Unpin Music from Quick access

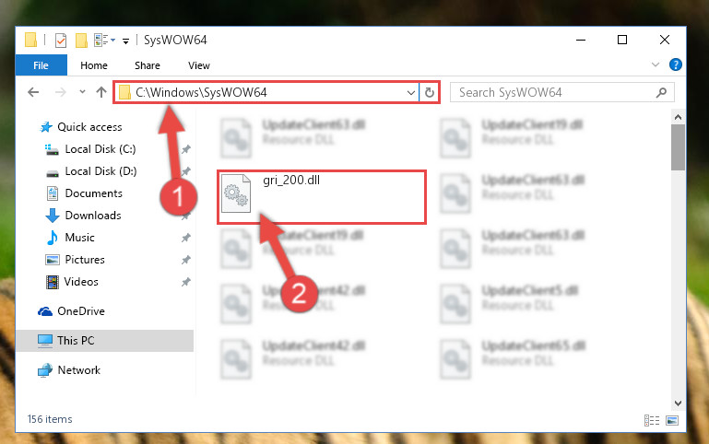point(186,238)
